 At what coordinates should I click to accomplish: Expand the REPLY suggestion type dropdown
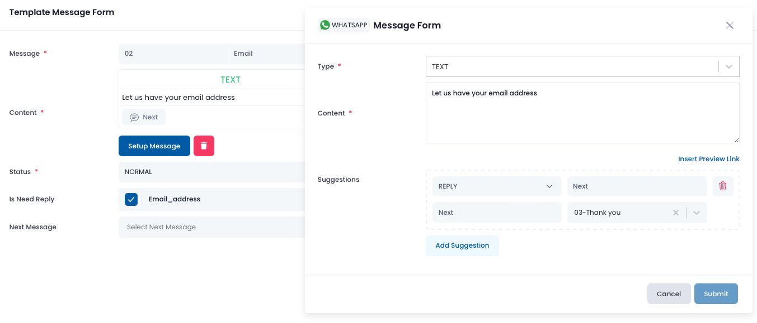497,186
